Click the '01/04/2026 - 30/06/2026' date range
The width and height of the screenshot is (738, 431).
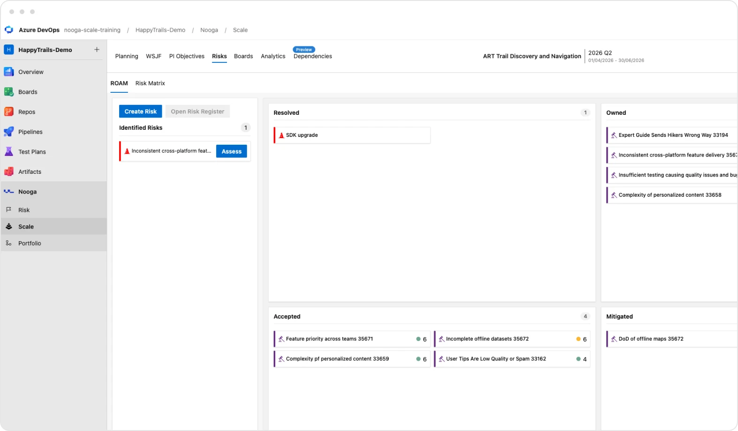coord(616,60)
